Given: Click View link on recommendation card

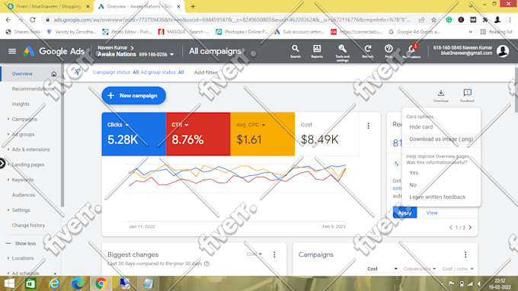Looking at the screenshot, I should (432, 213).
